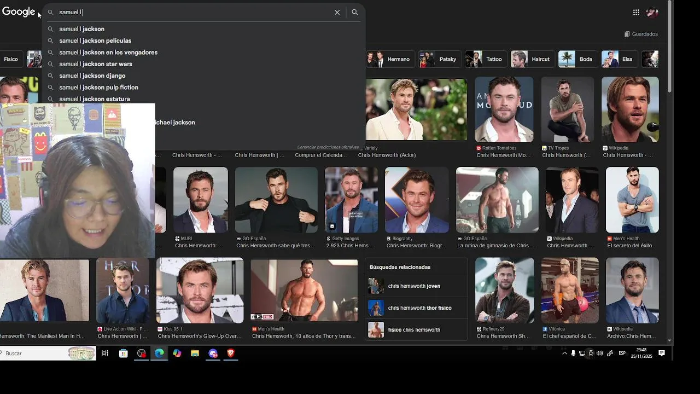The height and width of the screenshot is (394, 700).
Task: Filter images by the Físico chip
Action: point(11,59)
